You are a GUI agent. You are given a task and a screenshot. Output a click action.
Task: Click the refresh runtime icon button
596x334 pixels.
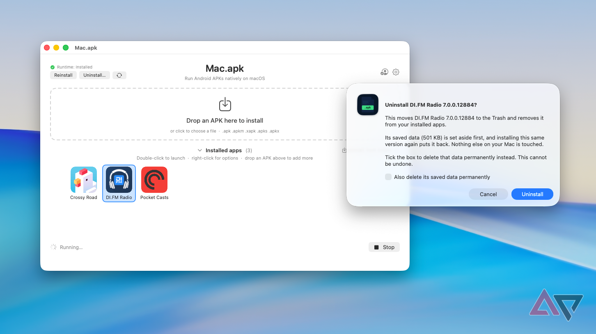click(x=119, y=75)
